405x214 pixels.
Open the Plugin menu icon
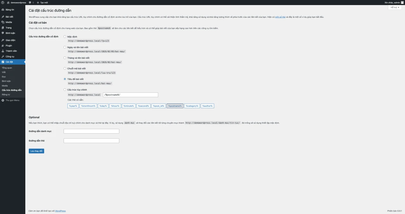[x=3, y=46]
